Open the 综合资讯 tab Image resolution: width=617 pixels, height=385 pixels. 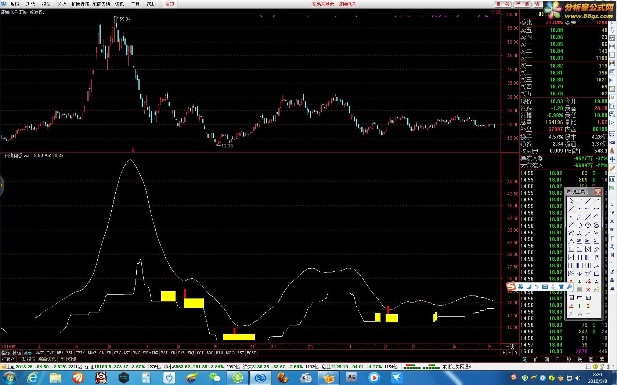[x=47, y=359]
